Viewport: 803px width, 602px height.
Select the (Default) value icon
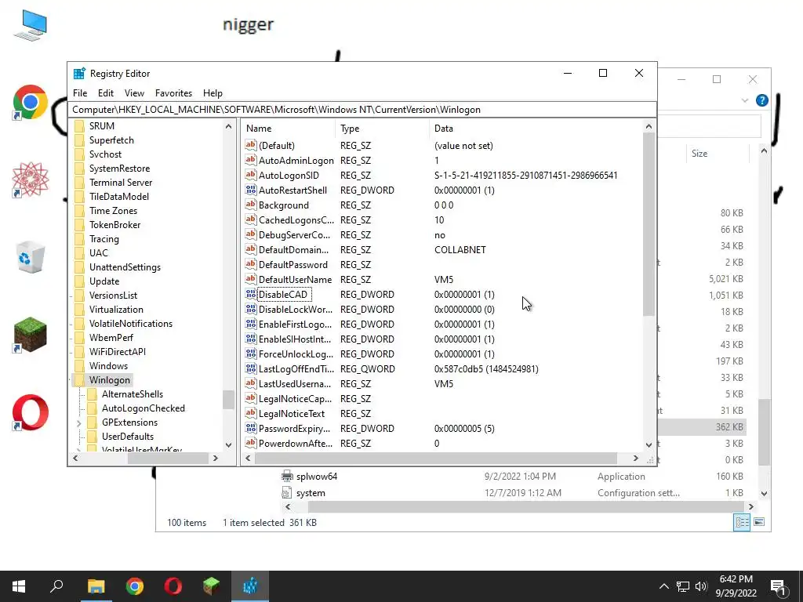[x=250, y=145]
